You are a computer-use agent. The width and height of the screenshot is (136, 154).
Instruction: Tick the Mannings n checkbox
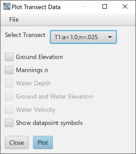[x=9, y=70]
